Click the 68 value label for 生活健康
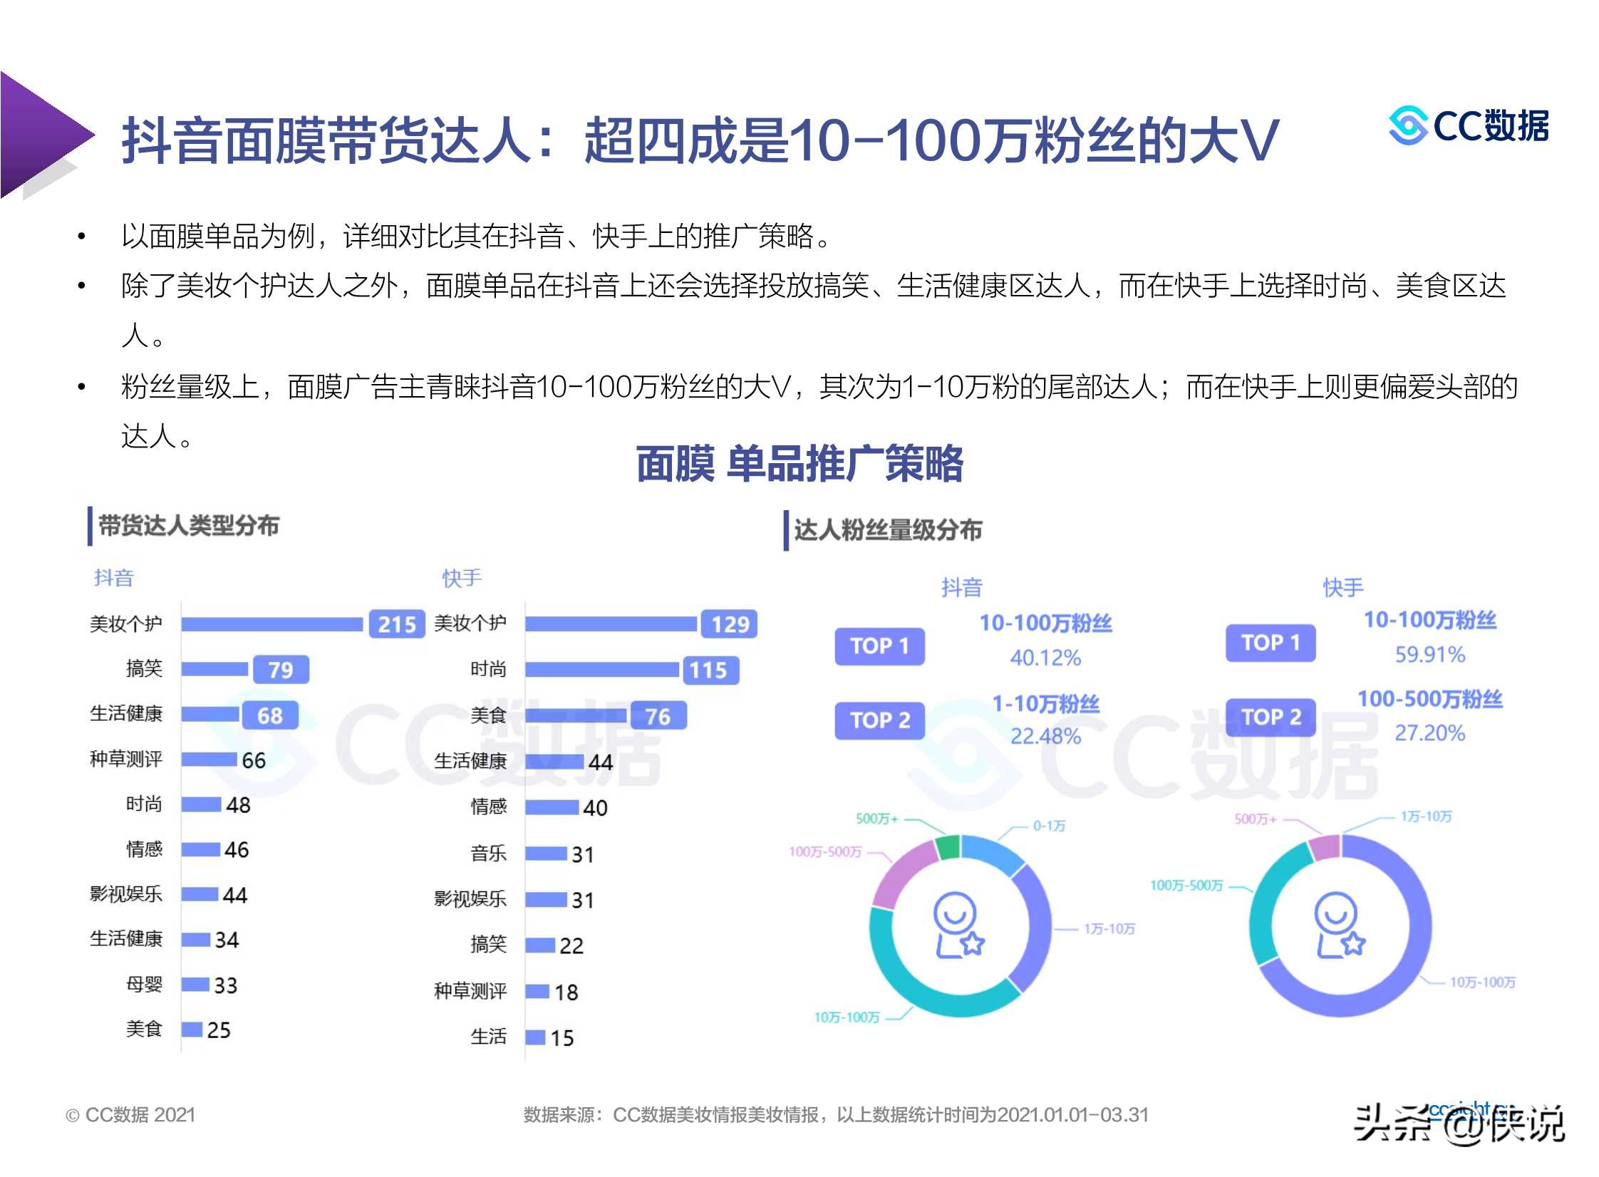 click(270, 715)
